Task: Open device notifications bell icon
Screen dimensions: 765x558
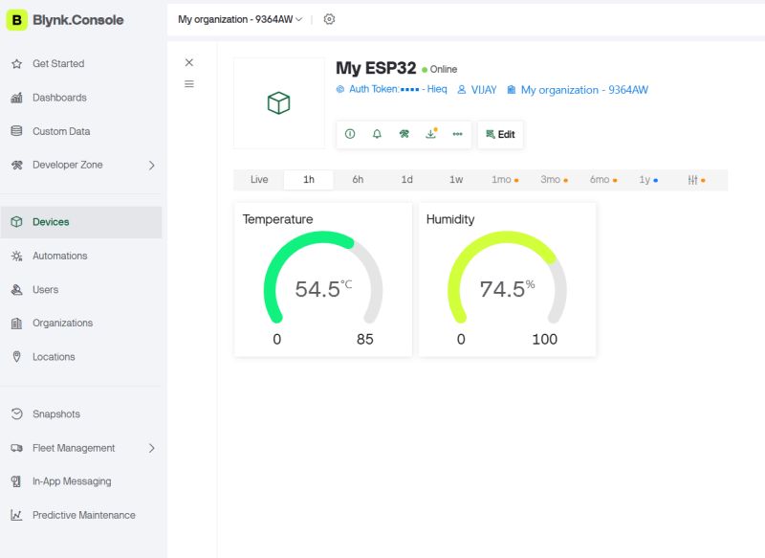Action: [x=377, y=134]
